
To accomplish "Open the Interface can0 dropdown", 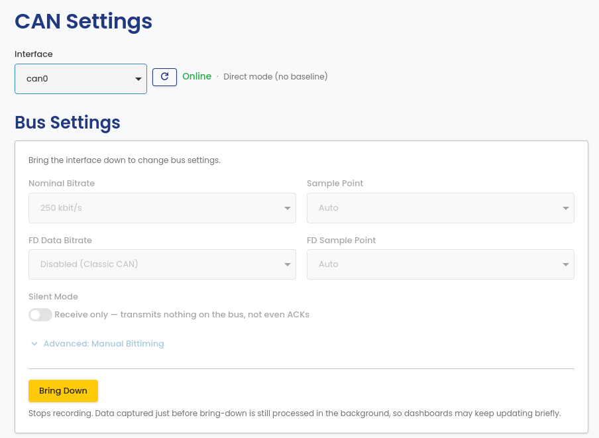I will click(81, 79).
